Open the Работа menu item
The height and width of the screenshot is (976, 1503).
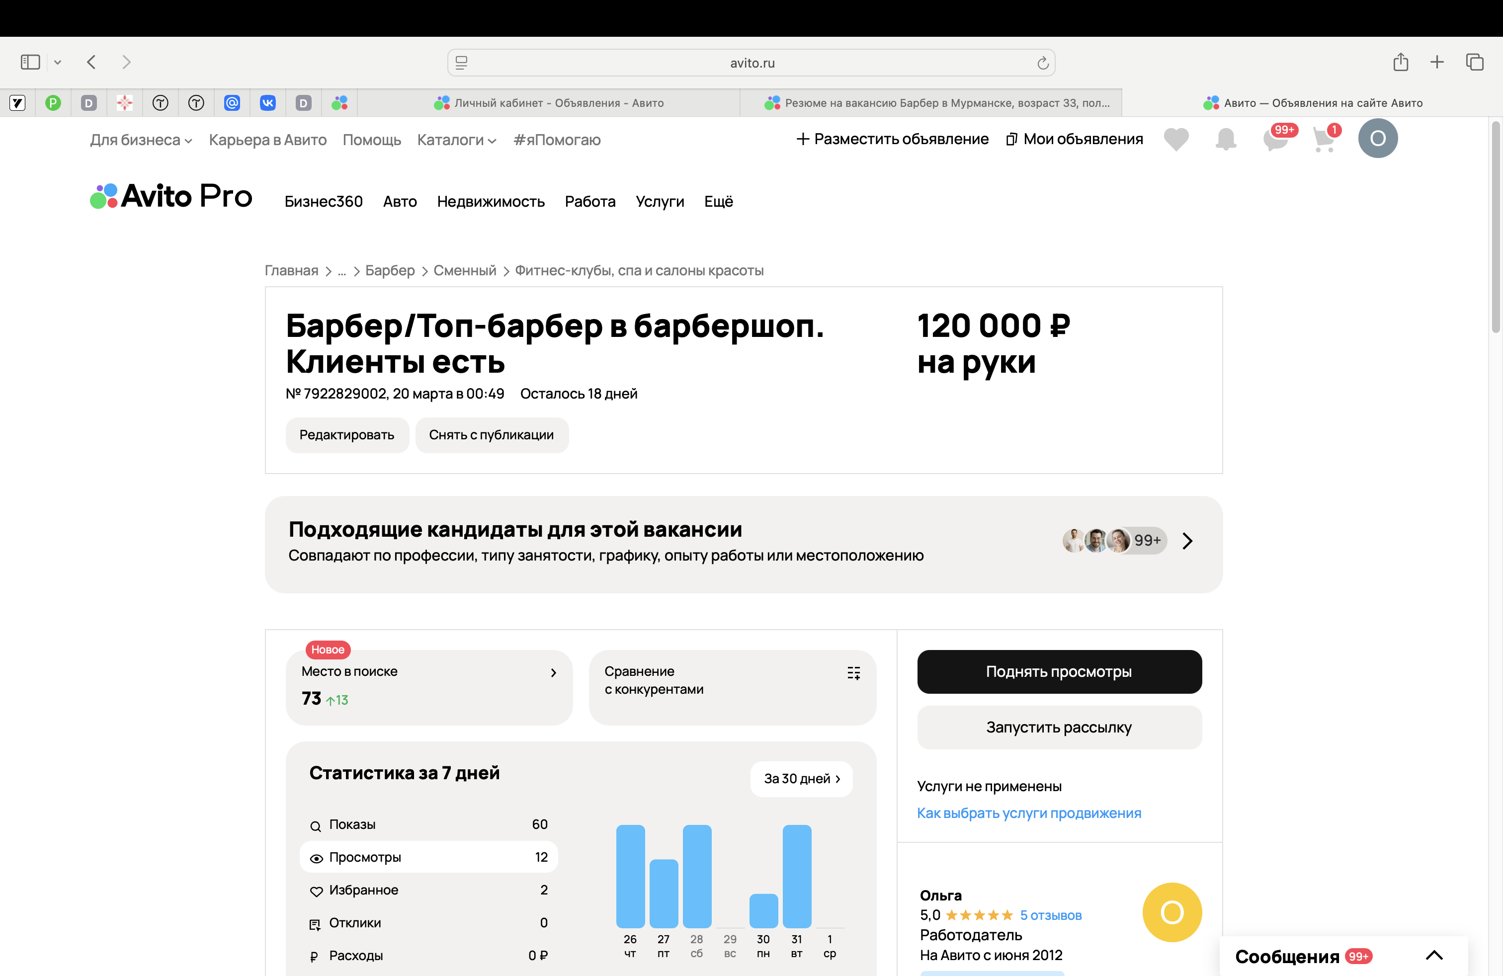coord(590,201)
